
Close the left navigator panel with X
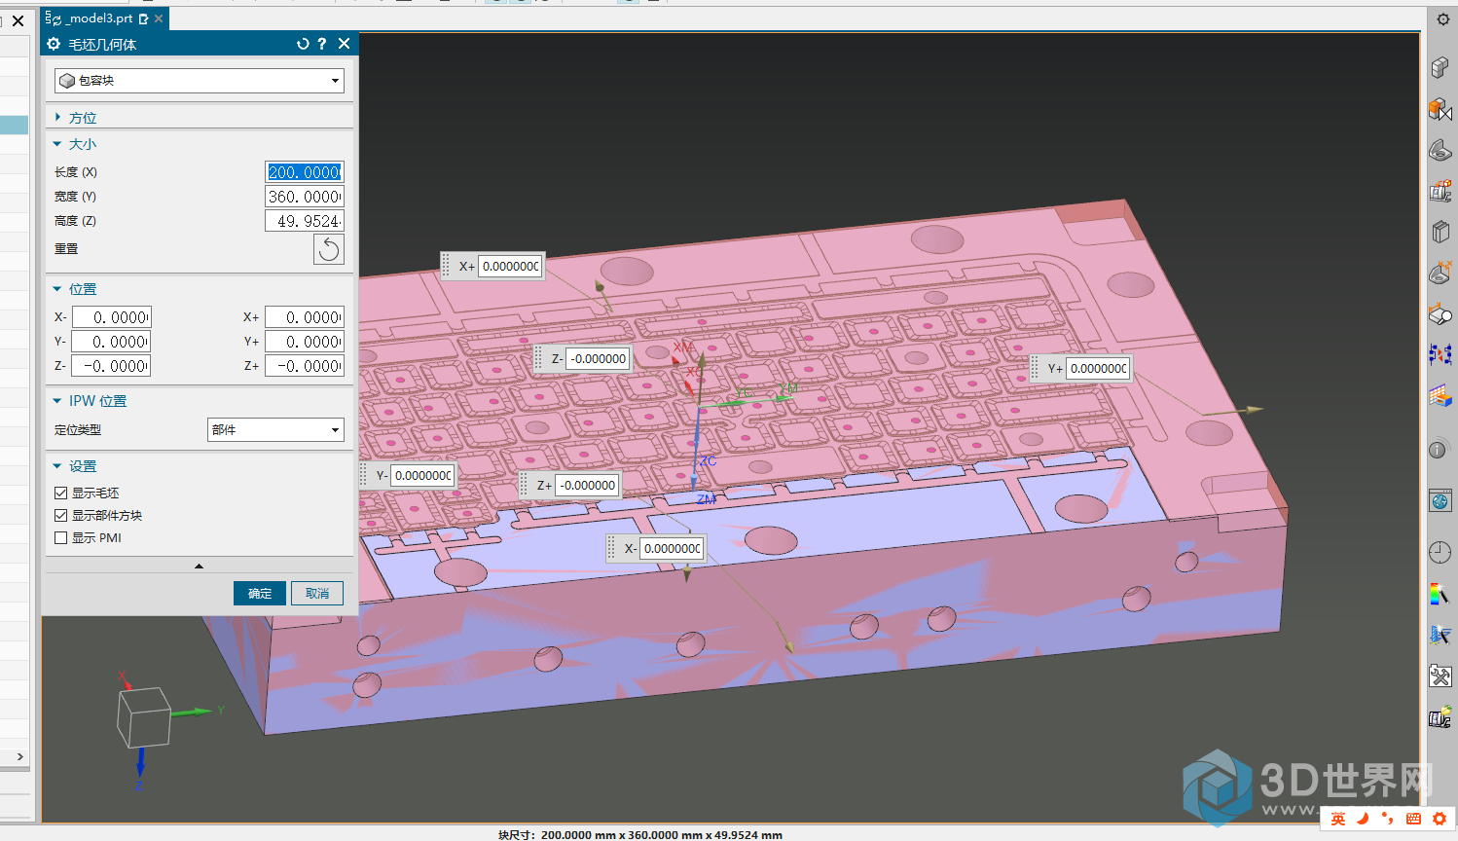click(18, 20)
